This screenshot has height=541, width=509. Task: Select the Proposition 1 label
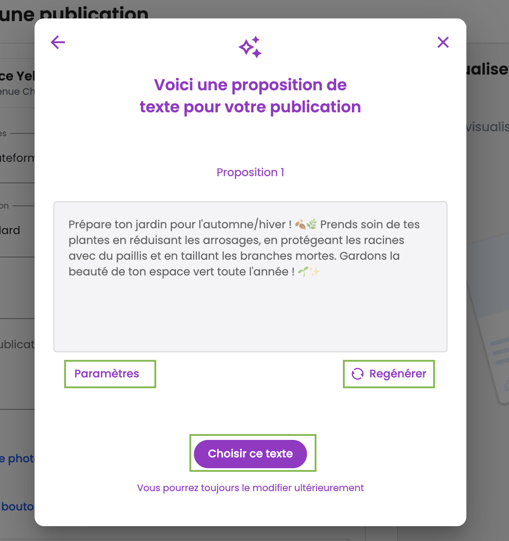click(250, 173)
